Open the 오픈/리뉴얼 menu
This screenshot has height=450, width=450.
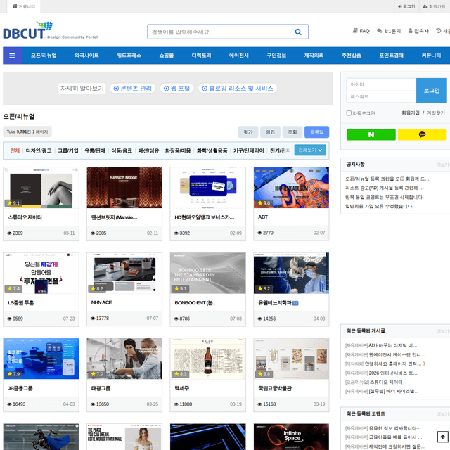pos(44,56)
